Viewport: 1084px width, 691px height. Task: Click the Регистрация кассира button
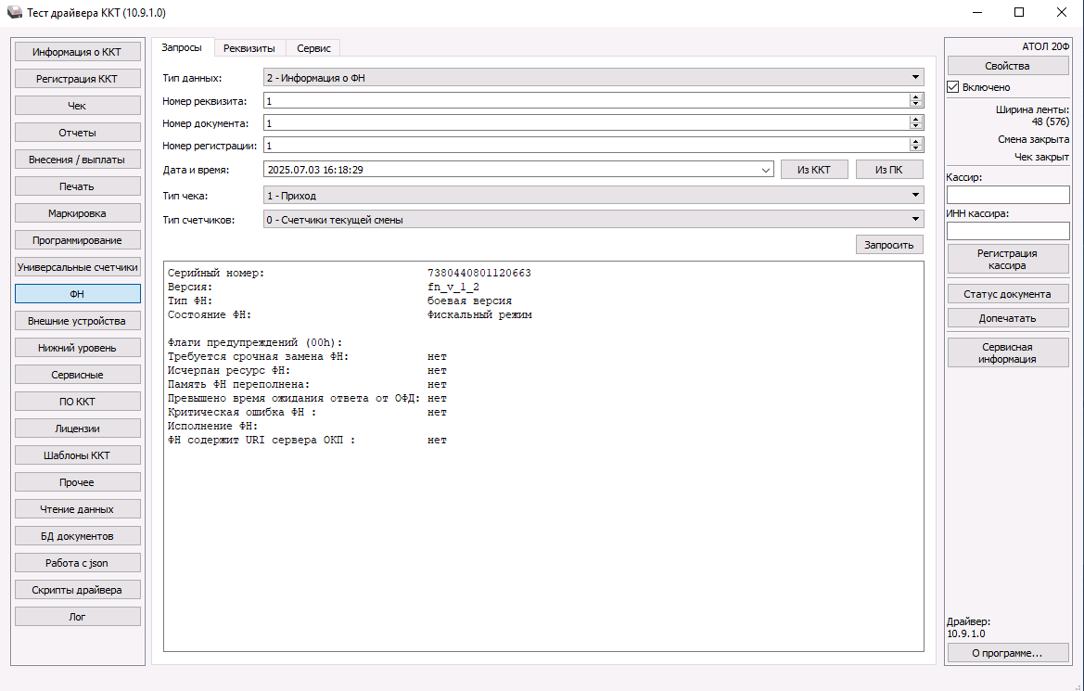click(1007, 260)
